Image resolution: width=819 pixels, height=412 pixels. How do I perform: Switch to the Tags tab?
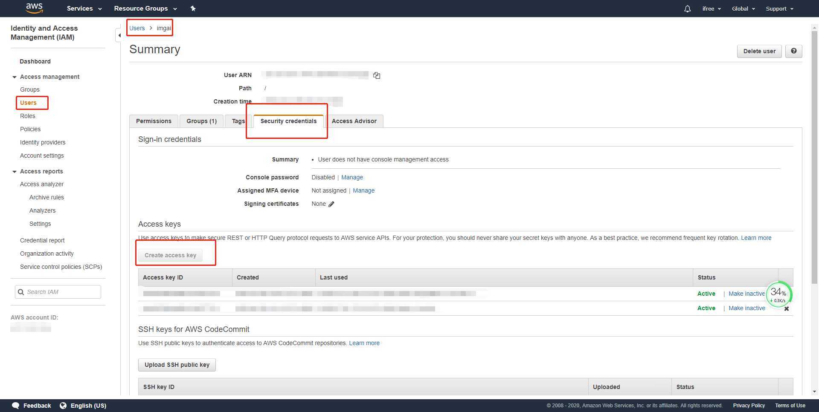pos(238,121)
